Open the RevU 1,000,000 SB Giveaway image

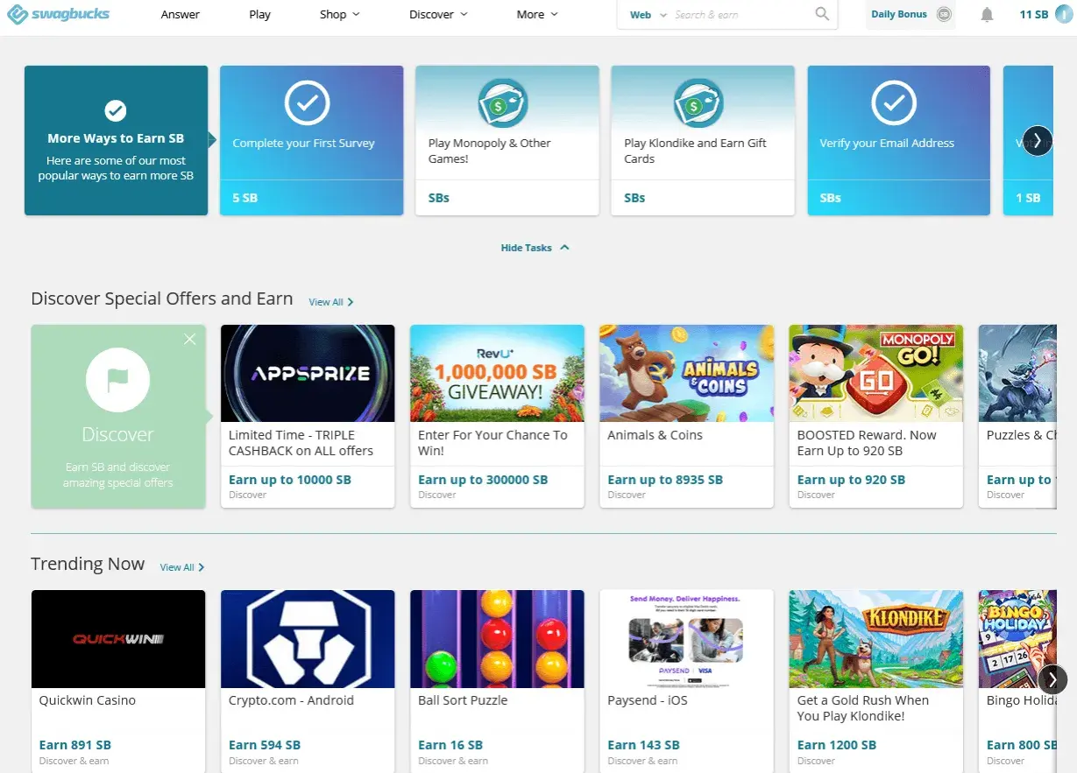pyautogui.click(x=497, y=374)
